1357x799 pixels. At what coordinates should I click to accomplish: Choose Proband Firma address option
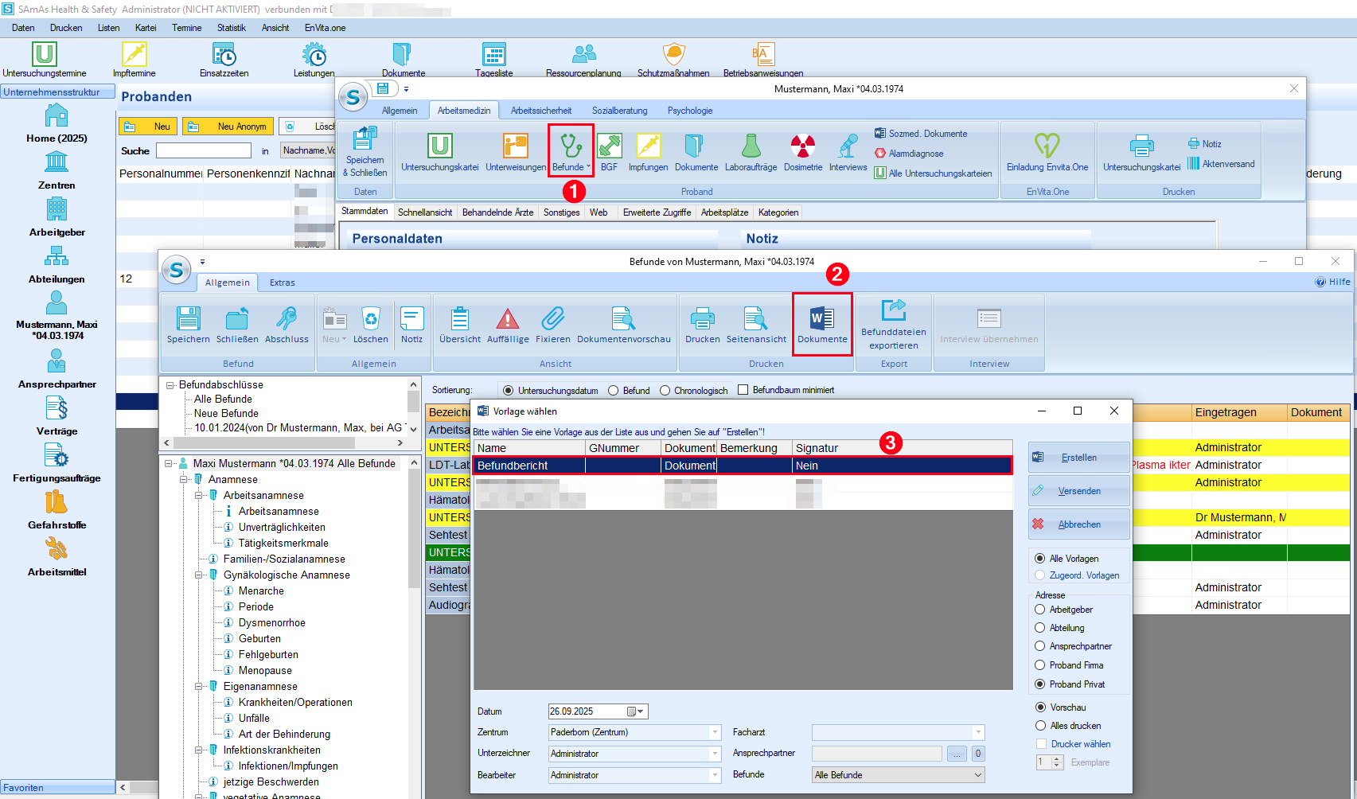tap(1039, 665)
